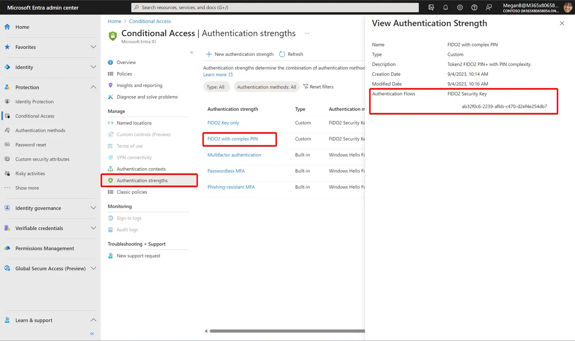Open the notifications bell
This screenshot has height=341, width=575.
point(446,7)
